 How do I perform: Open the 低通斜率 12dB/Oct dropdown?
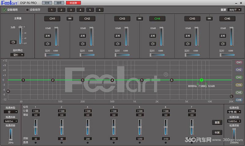click(234, 121)
